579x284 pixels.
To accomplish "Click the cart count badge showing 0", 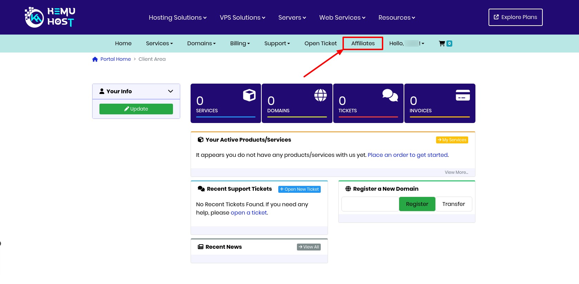I will click(x=449, y=44).
